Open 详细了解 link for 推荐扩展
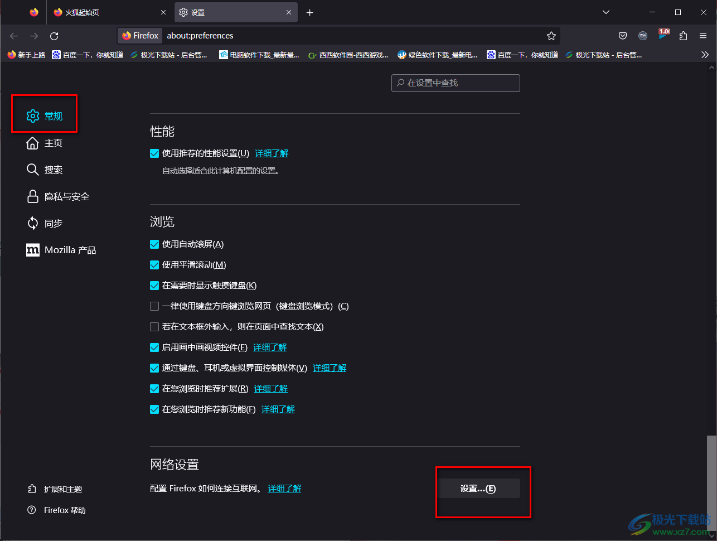Screen dimensions: 717x541 coord(271,389)
